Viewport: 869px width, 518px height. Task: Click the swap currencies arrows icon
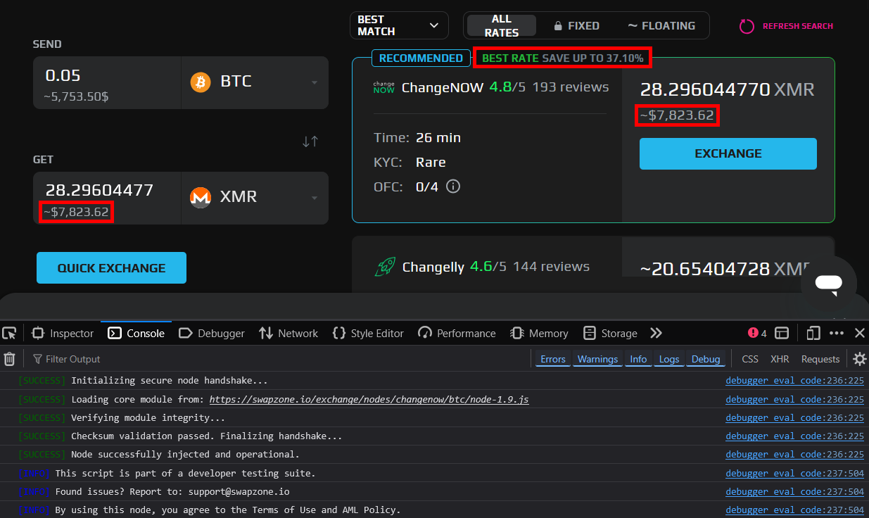310,141
